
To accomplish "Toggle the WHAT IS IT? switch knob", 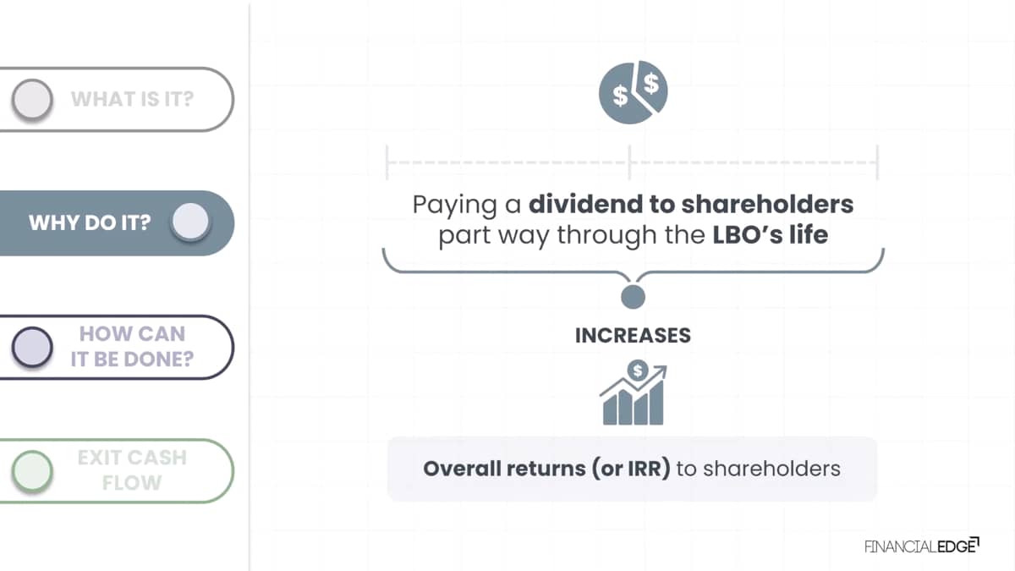I will tap(32, 99).
